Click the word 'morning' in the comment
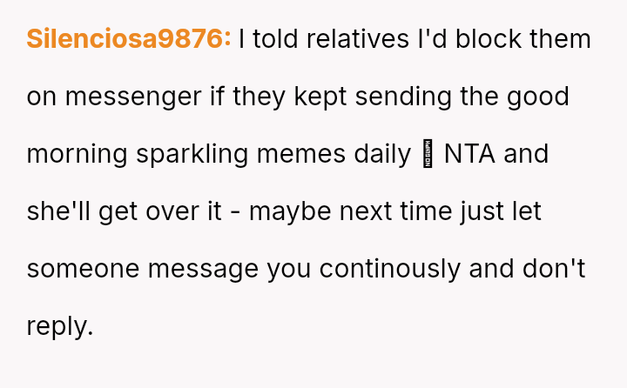 (x=78, y=154)
